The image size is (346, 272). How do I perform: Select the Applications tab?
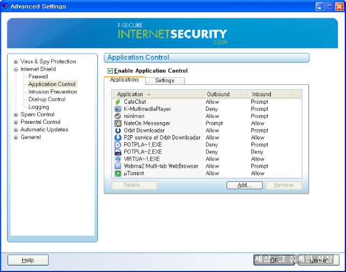click(124, 80)
